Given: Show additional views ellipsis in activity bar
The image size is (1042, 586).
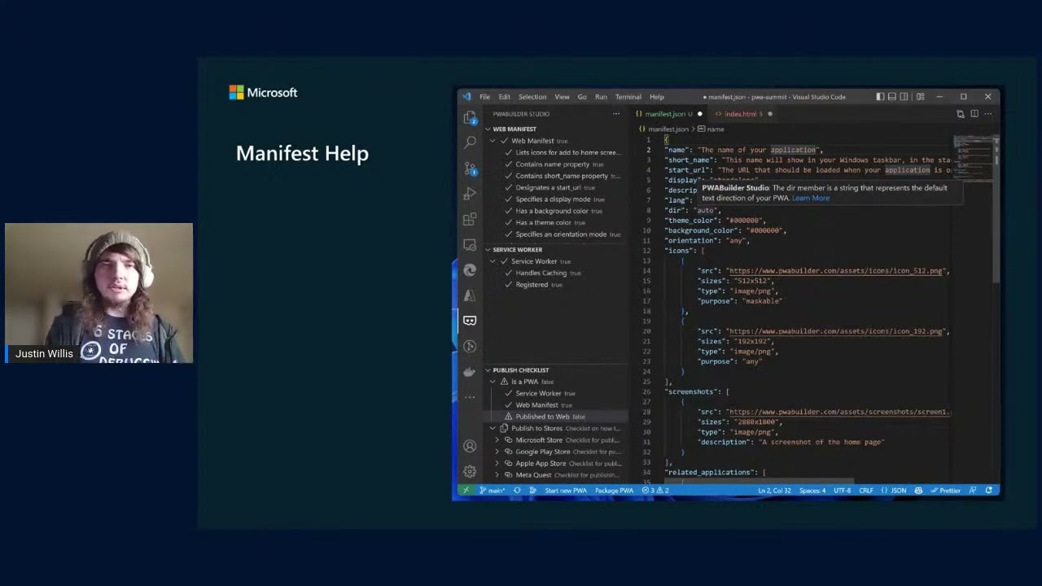Looking at the screenshot, I should coord(470,397).
